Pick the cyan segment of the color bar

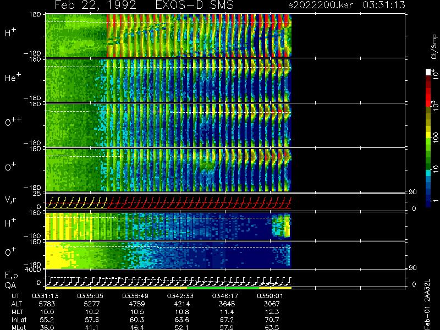(428, 173)
